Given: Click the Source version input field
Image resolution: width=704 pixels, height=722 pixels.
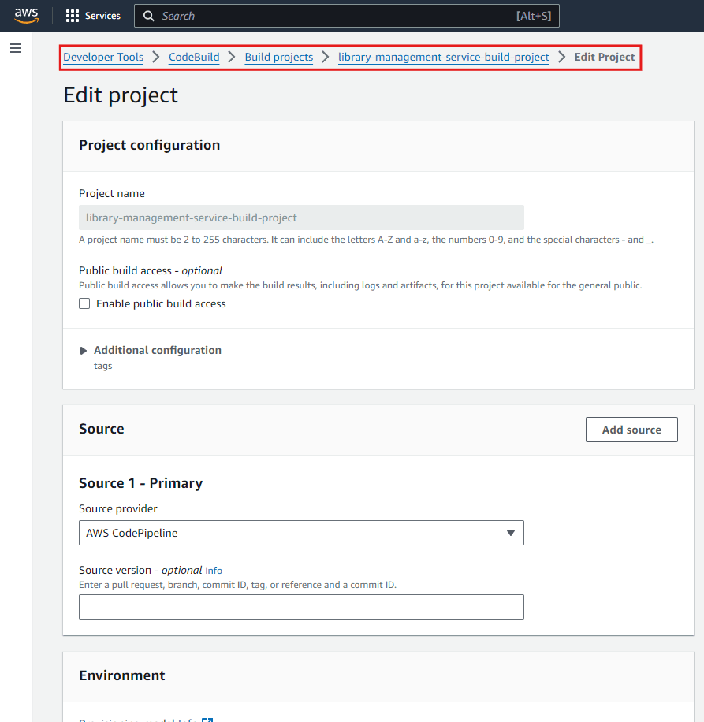Looking at the screenshot, I should [x=301, y=607].
